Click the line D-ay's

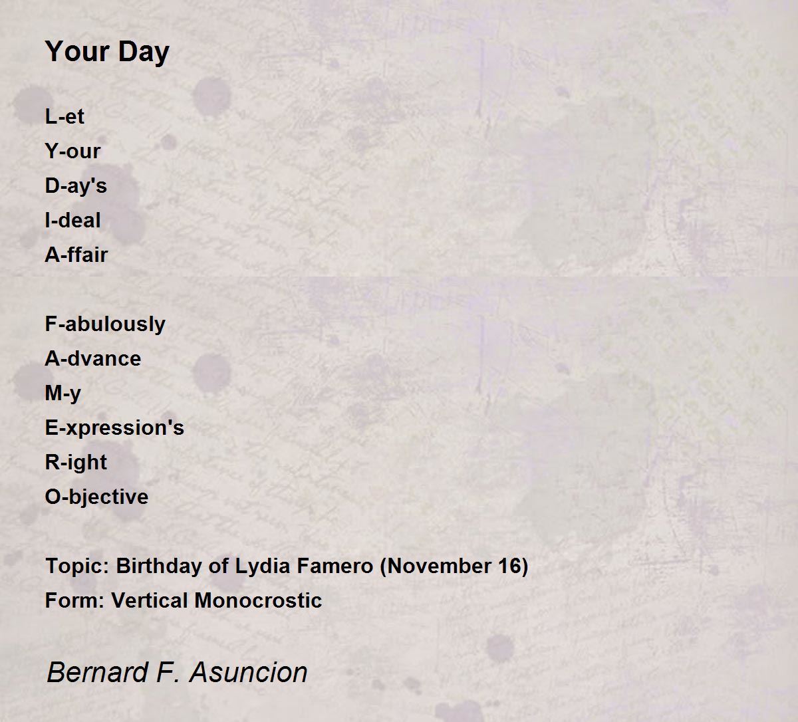pos(76,185)
